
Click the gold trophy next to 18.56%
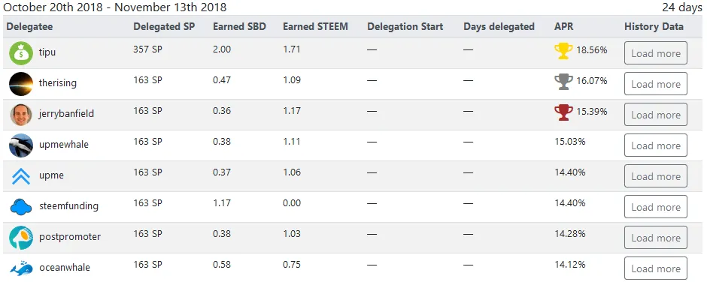coord(563,51)
